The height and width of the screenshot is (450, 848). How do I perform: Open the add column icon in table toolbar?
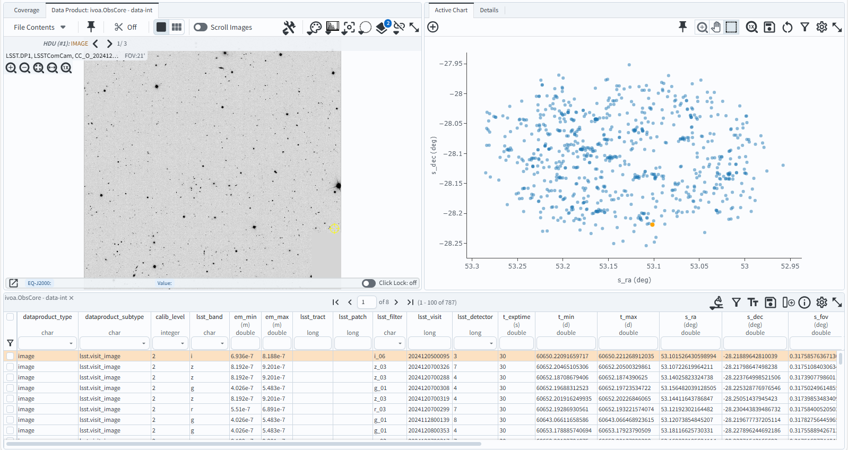click(788, 302)
